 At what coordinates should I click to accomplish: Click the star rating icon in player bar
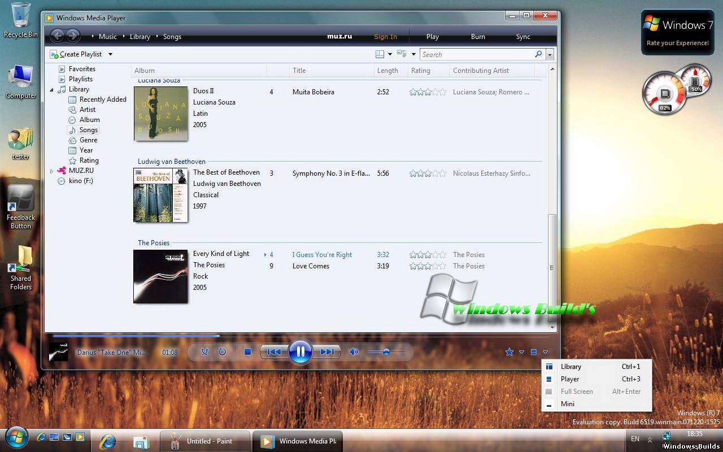point(509,352)
